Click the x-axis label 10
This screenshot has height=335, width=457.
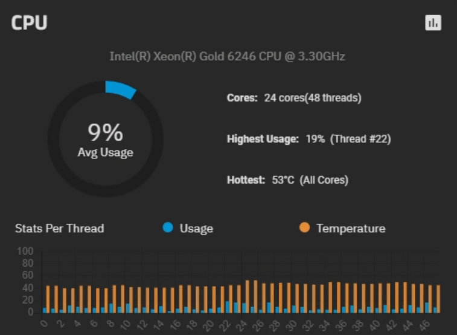click(x=126, y=325)
